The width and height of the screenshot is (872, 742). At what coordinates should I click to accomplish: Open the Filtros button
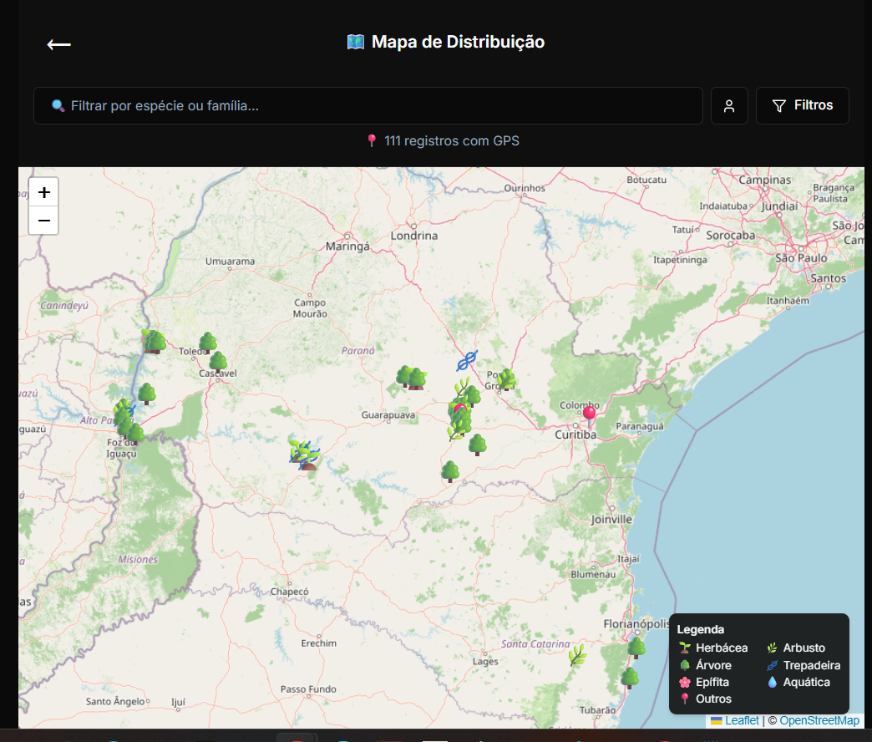802,105
